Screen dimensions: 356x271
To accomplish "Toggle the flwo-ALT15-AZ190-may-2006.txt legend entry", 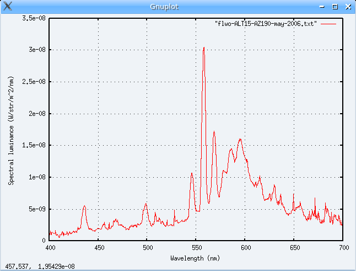I will pos(265,24).
